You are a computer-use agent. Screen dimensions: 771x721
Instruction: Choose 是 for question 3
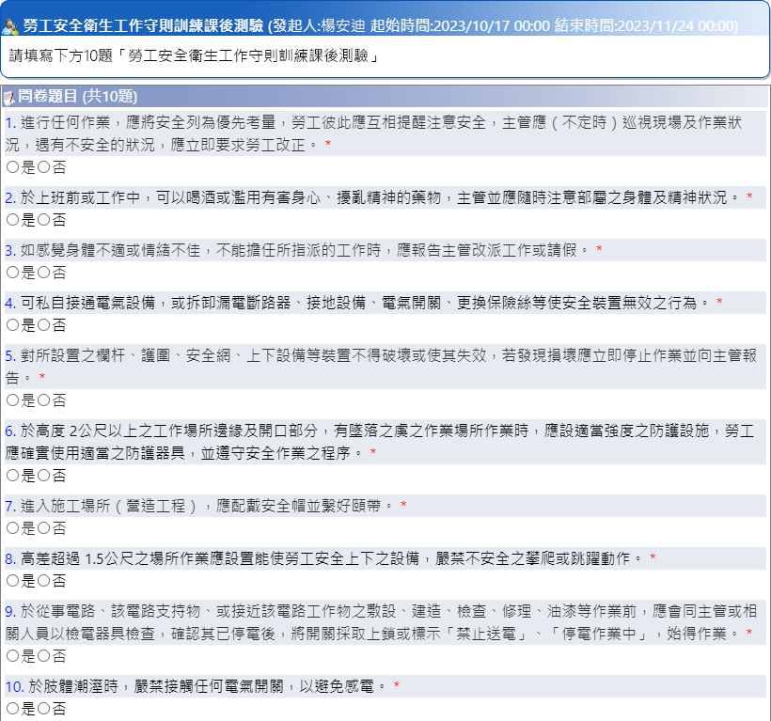click(x=13, y=273)
